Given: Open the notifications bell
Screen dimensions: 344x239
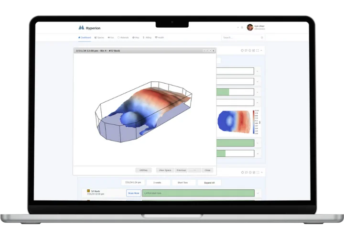Looking at the screenshot, I should [x=242, y=28].
